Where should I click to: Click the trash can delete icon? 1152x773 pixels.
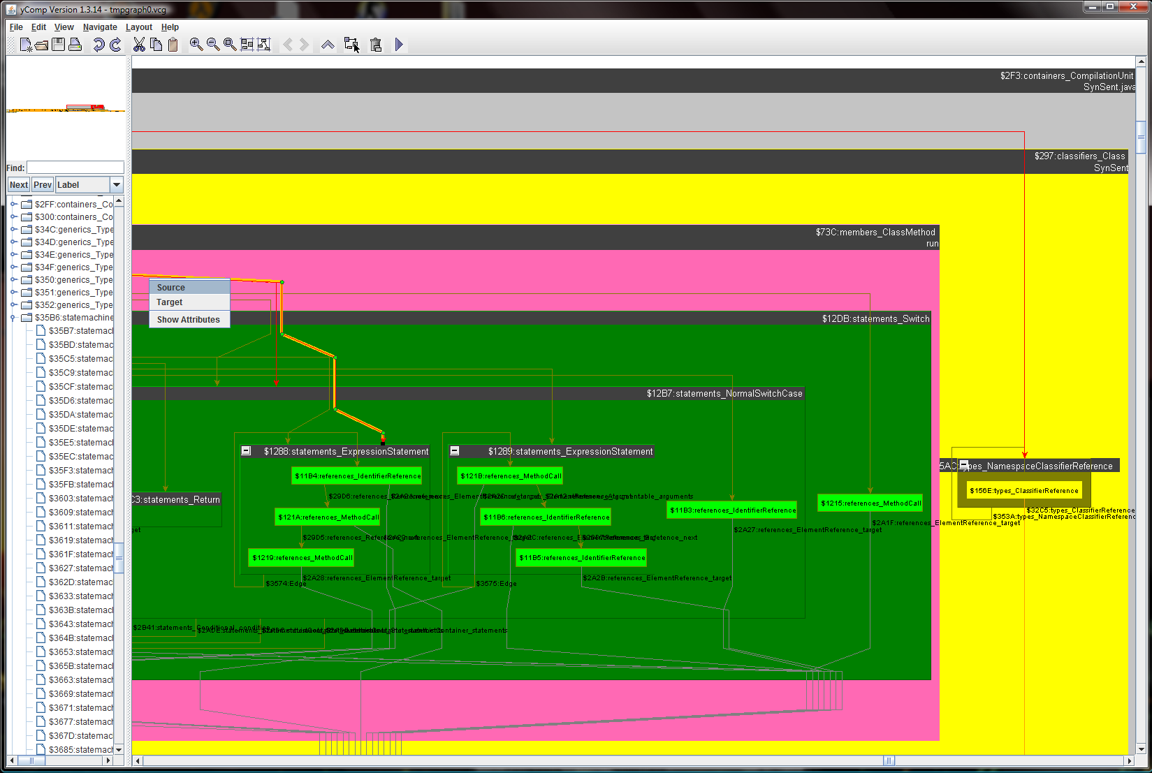click(x=376, y=45)
